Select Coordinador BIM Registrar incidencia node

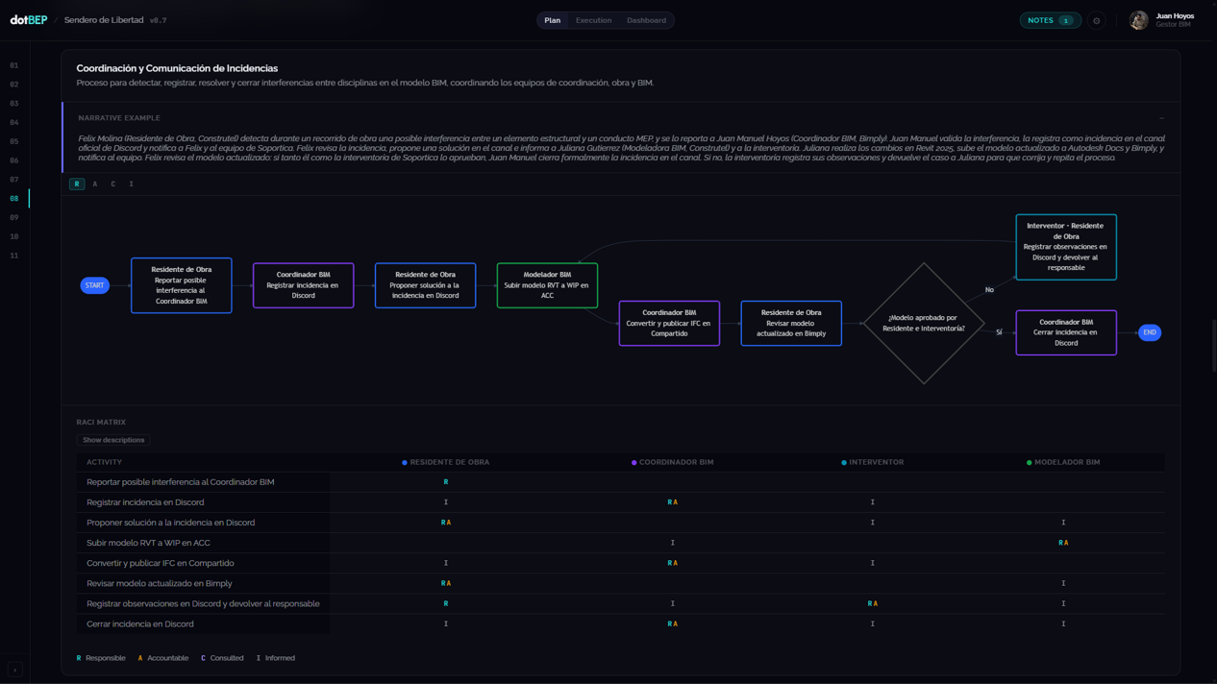pos(303,285)
